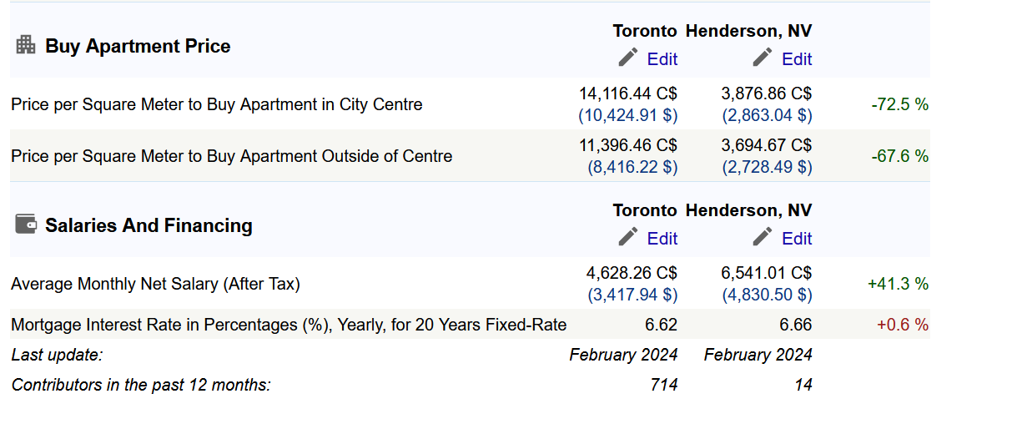Click Henderson's pencil icon in Salaries And Financing
Viewport: 1022px width, 424px height.
click(763, 237)
